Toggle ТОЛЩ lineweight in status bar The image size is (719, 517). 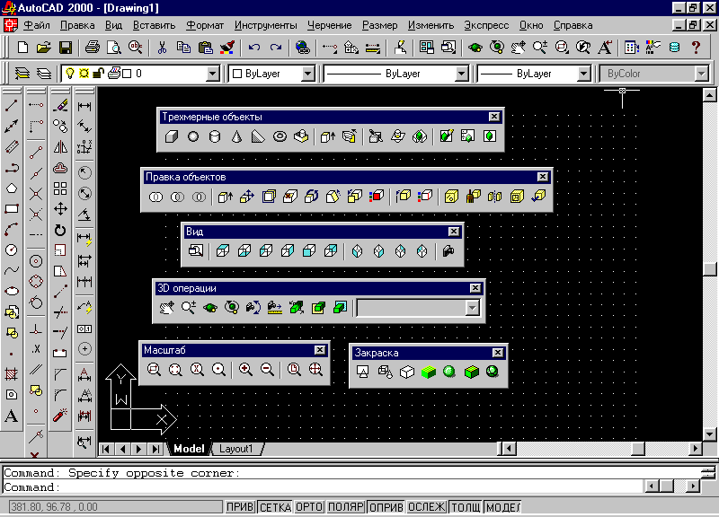tap(466, 507)
